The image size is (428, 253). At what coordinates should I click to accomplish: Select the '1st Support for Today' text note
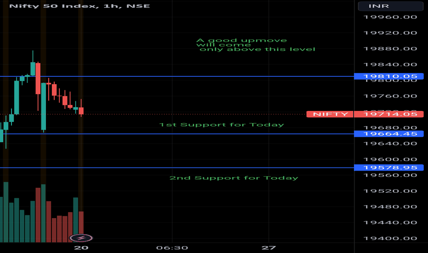221,125
